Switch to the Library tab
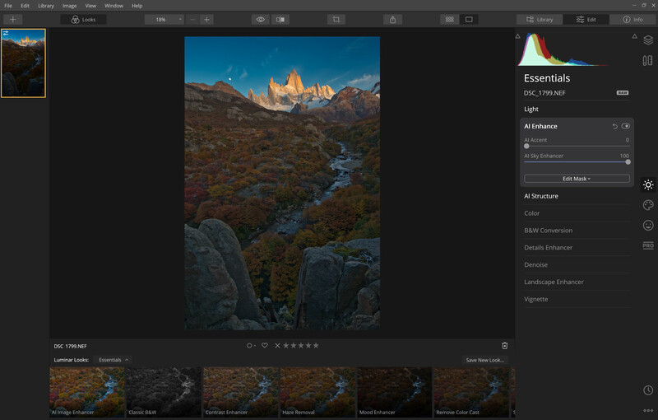This screenshot has height=420, width=658. coord(540,19)
